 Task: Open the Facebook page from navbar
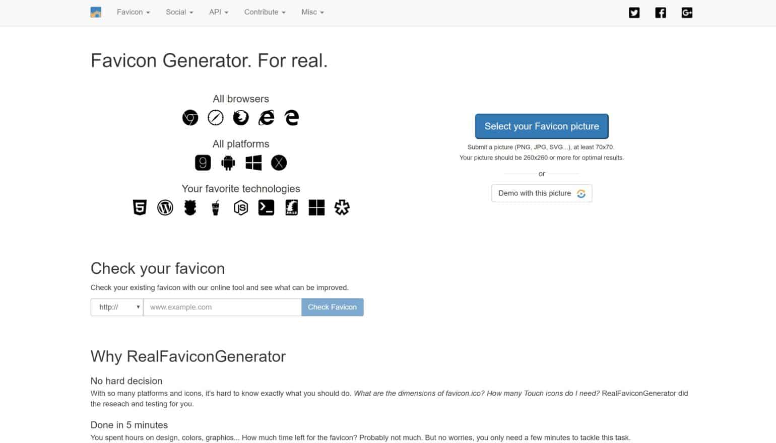[x=661, y=13]
